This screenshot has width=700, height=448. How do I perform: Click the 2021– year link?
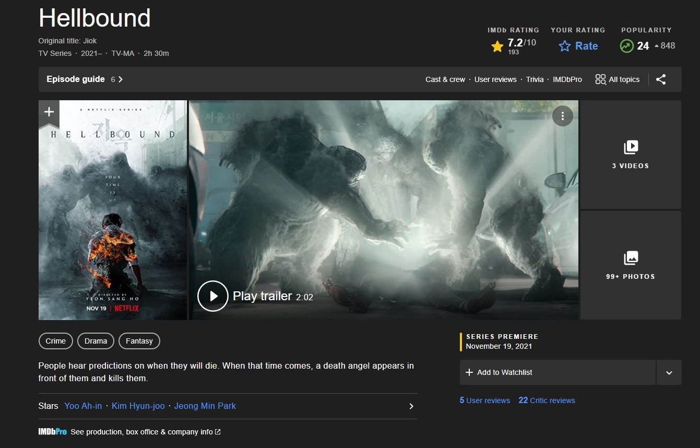[x=91, y=53]
